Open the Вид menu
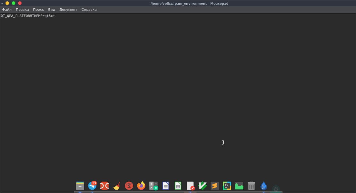Image resolution: width=356 pixels, height=193 pixels. (x=52, y=9)
